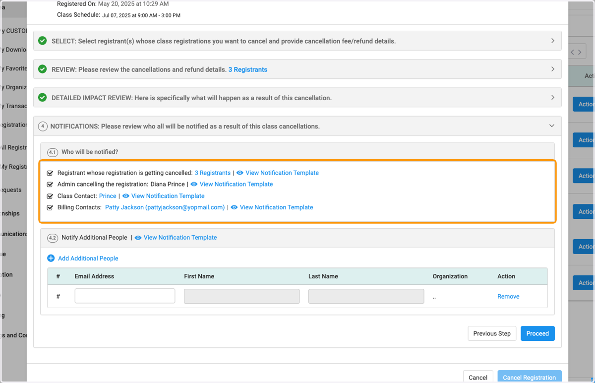Open the Prince class contact link
595x383 pixels.
tap(108, 196)
